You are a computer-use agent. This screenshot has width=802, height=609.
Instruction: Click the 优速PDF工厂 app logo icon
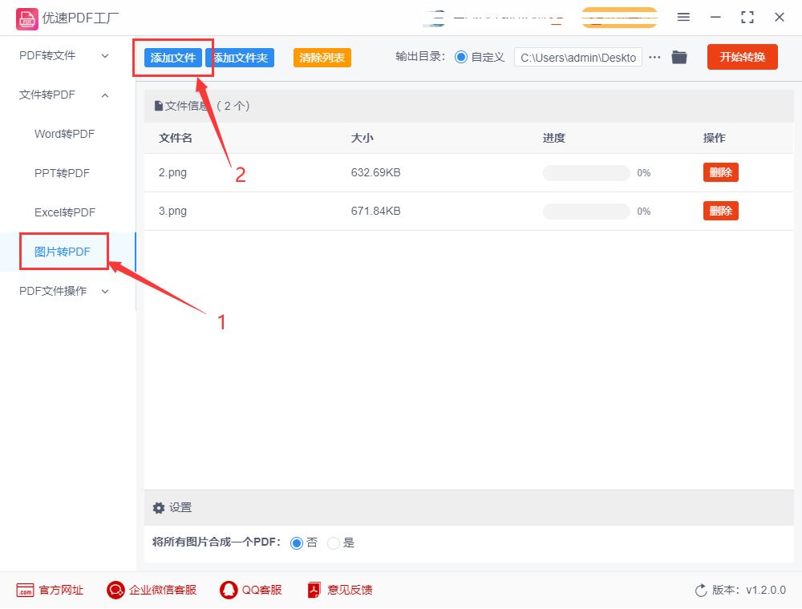click(26, 19)
